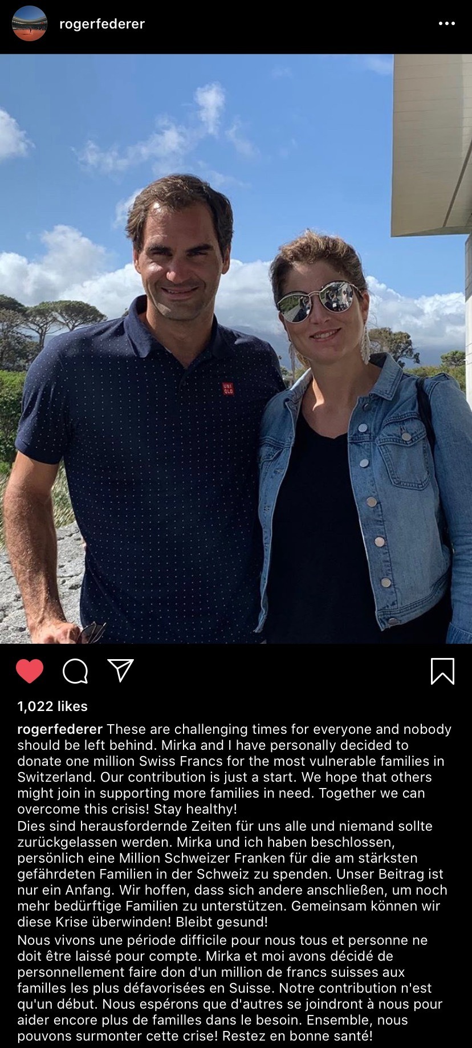Open the three-dot options menu
The image size is (472, 1048).
[x=446, y=24]
